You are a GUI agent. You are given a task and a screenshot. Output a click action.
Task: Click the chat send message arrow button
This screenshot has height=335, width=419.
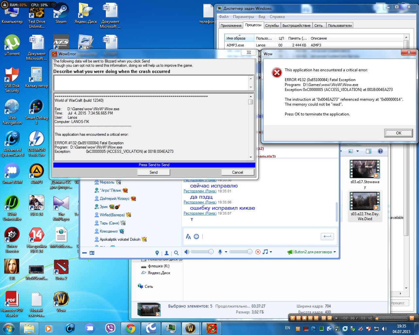327,236
